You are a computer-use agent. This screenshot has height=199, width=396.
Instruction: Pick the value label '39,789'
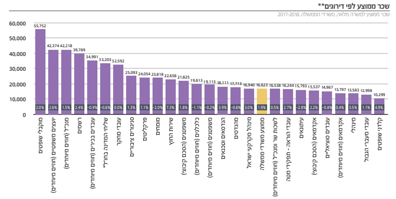pos(79,50)
